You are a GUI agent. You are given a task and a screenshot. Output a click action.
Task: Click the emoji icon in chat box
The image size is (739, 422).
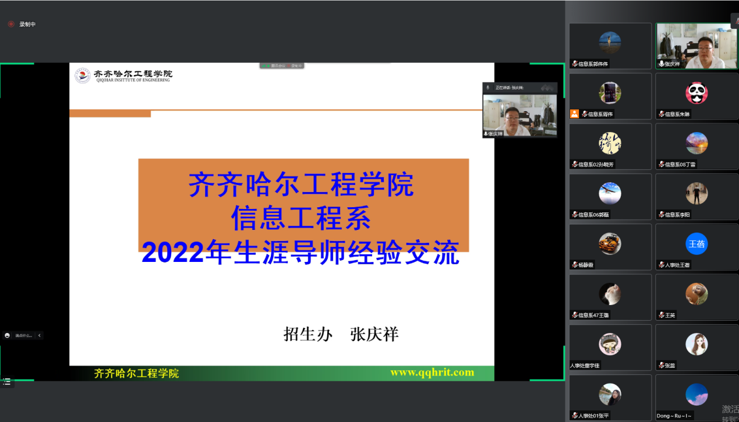[x=7, y=335]
